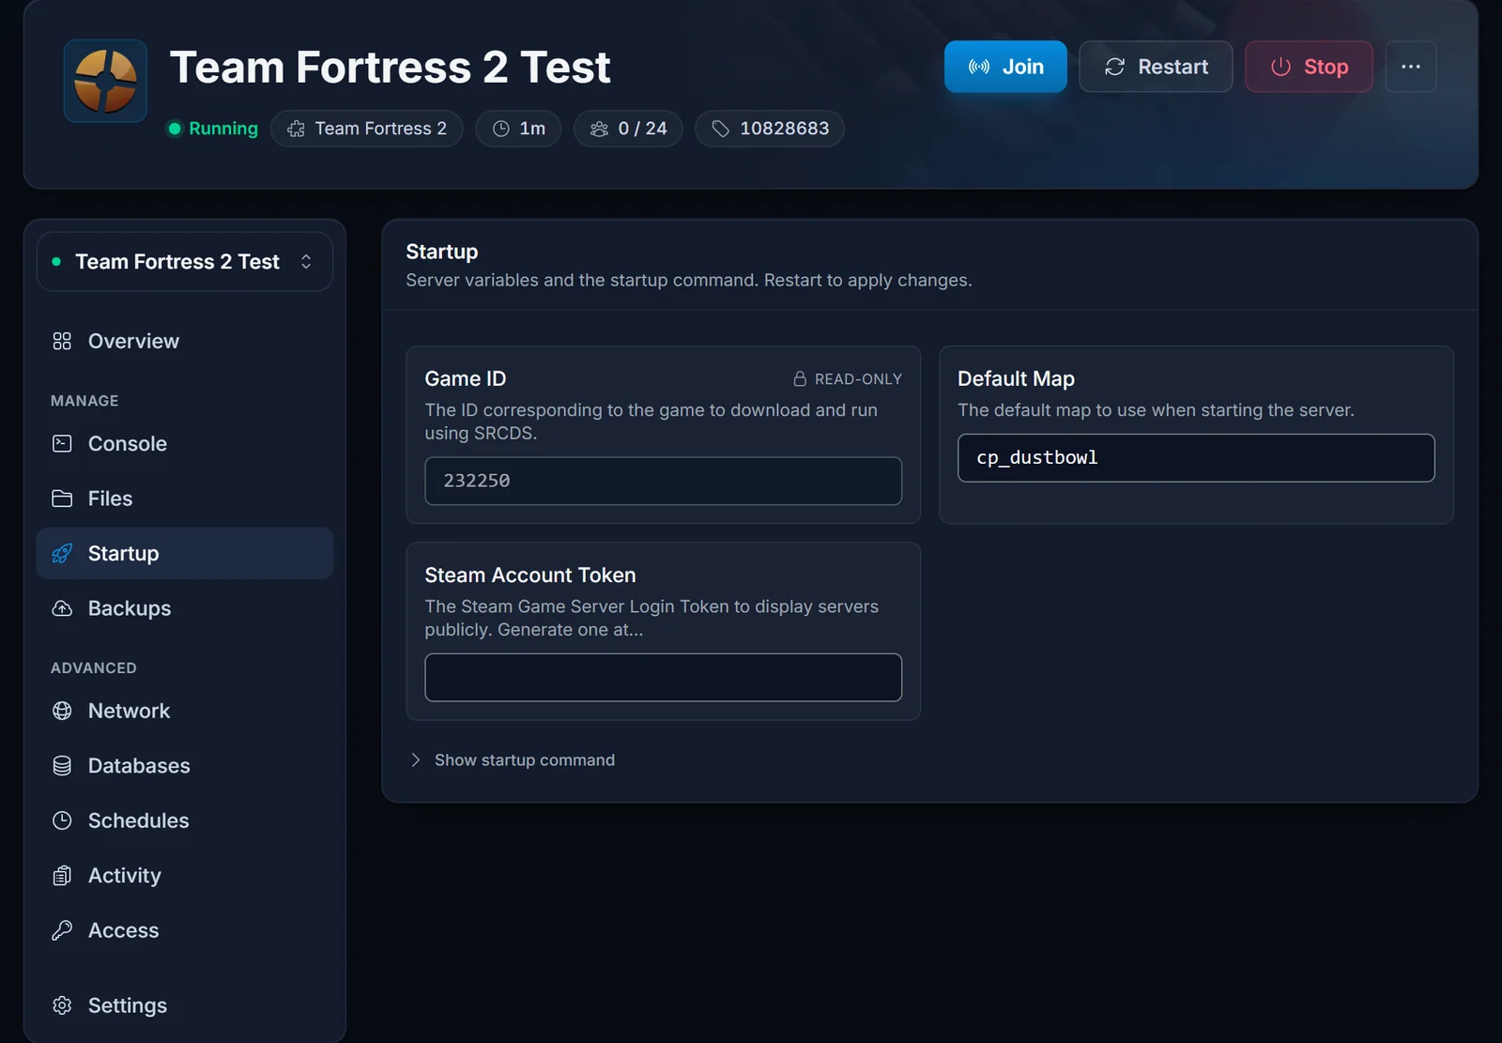View the Activity log
Screen dimensions: 1502x1043
185,875
